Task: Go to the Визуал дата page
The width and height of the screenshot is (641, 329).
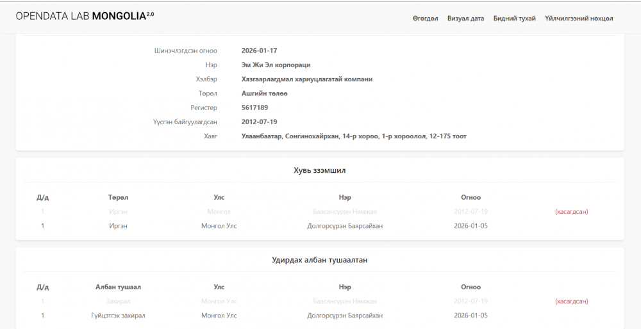Action: coord(465,19)
